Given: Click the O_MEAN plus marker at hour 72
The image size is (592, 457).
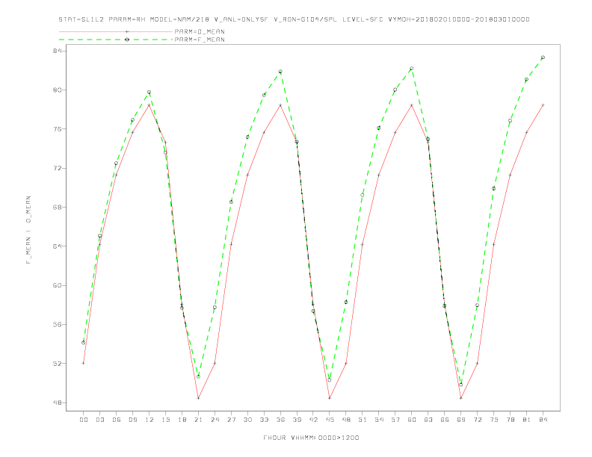Looking at the screenshot, I should 477,363.
